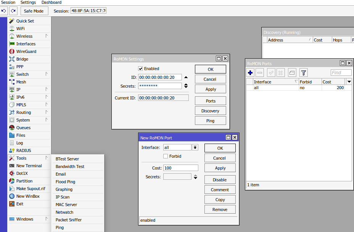Screen dimensions: 354x232
Task: Tick the Forbid checkbox in New RoMON Port
Action: (x=166, y=156)
